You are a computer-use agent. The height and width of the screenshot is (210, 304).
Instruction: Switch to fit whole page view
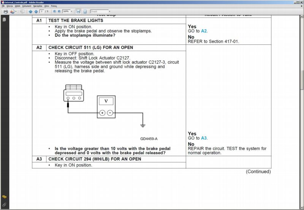[x=85, y=11]
